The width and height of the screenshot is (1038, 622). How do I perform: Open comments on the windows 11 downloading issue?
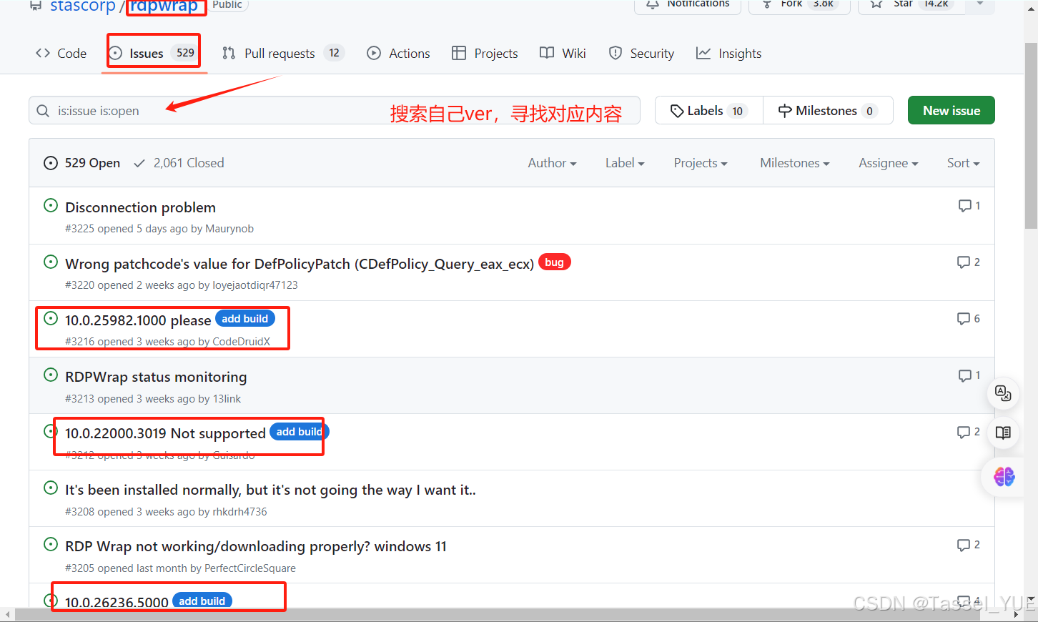point(969,545)
